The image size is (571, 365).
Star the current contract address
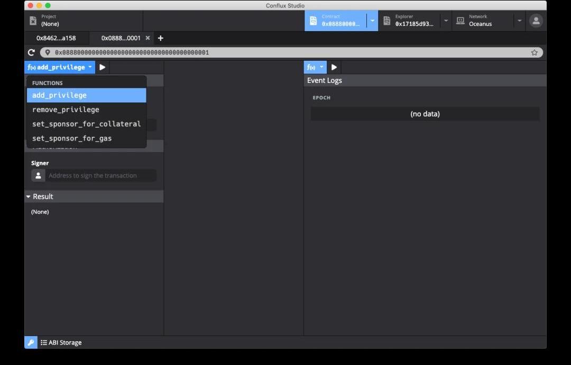[x=534, y=52]
